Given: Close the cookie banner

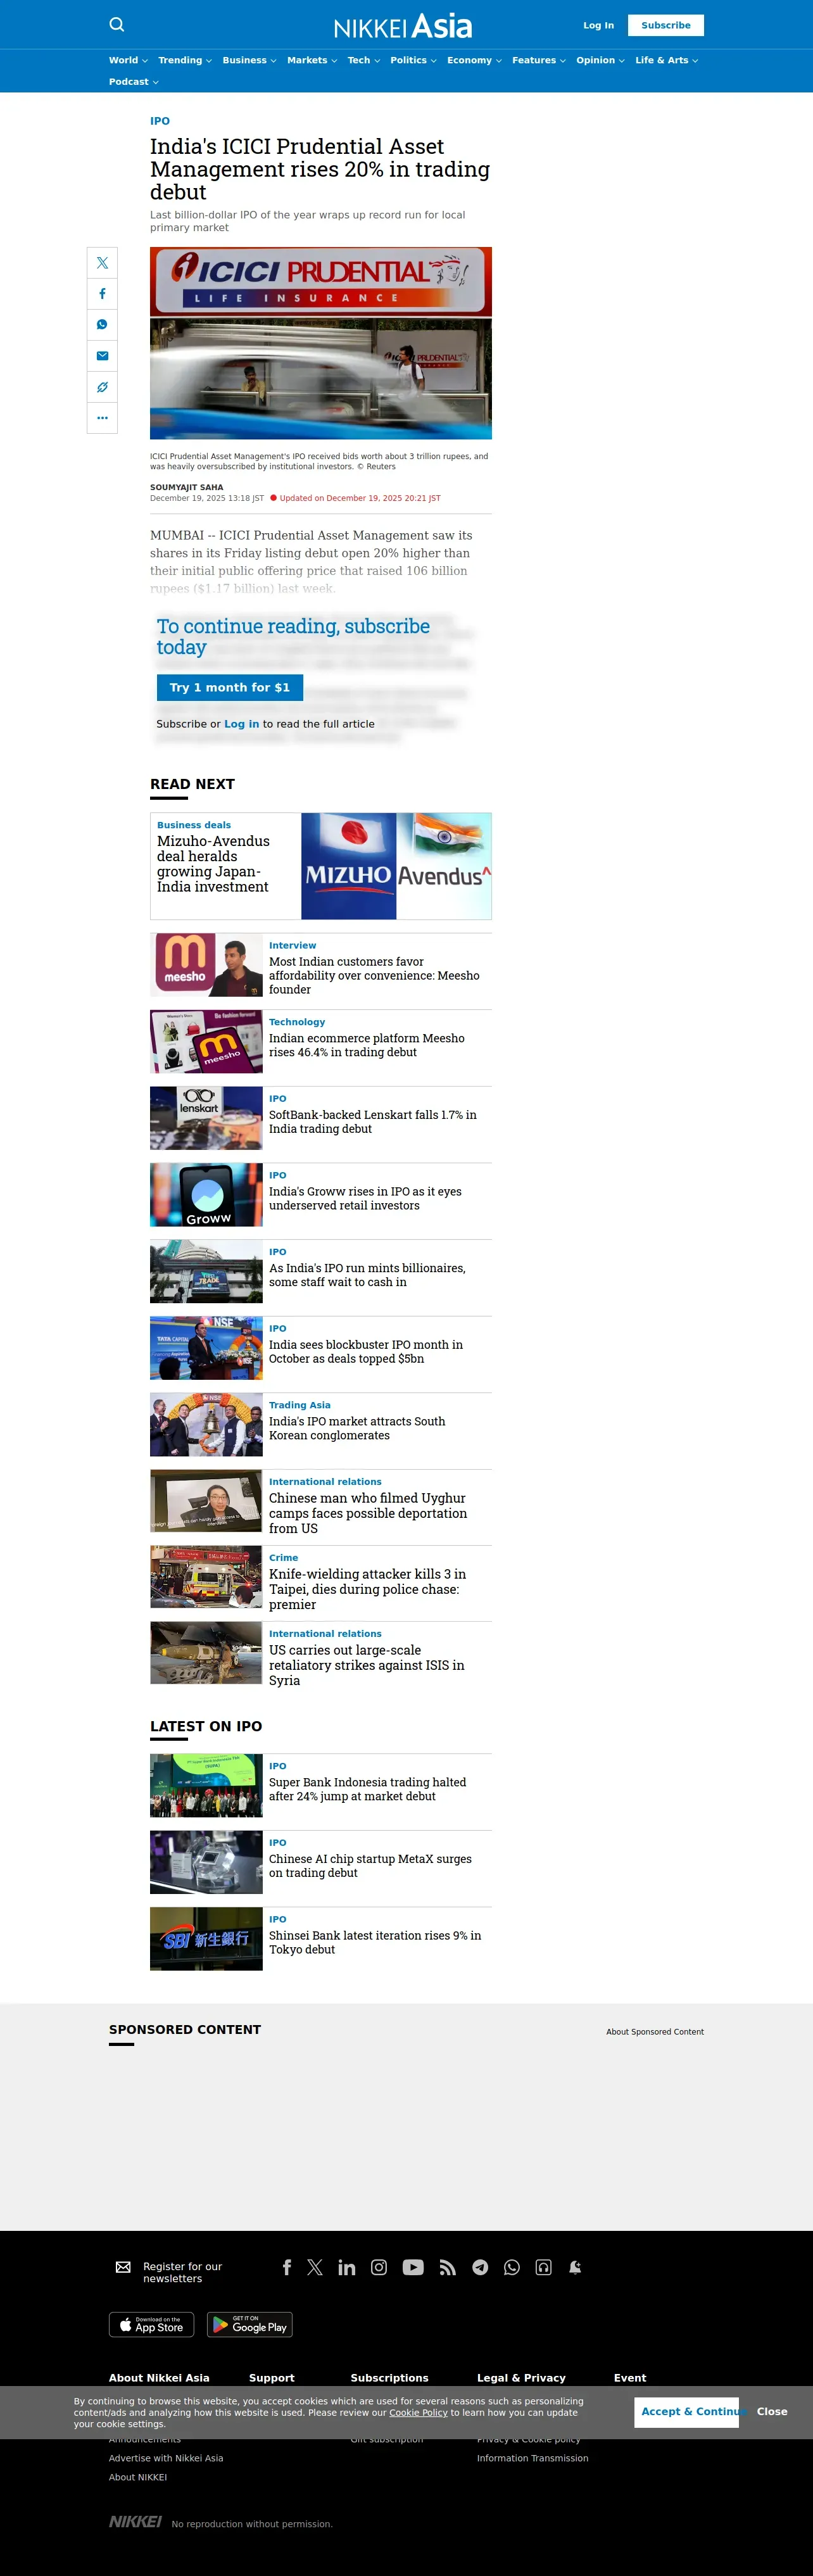Looking at the screenshot, I should 772,2412.
